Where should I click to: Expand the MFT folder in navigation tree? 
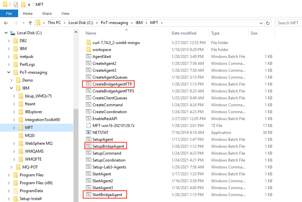coord(14,128)
